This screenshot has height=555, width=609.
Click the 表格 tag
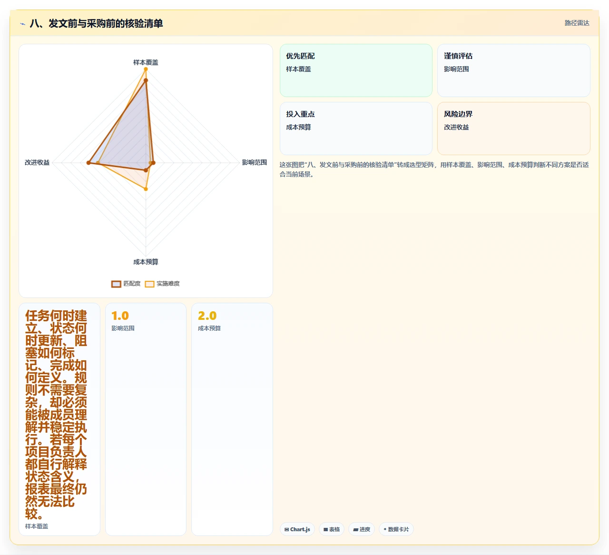[332, 529]
